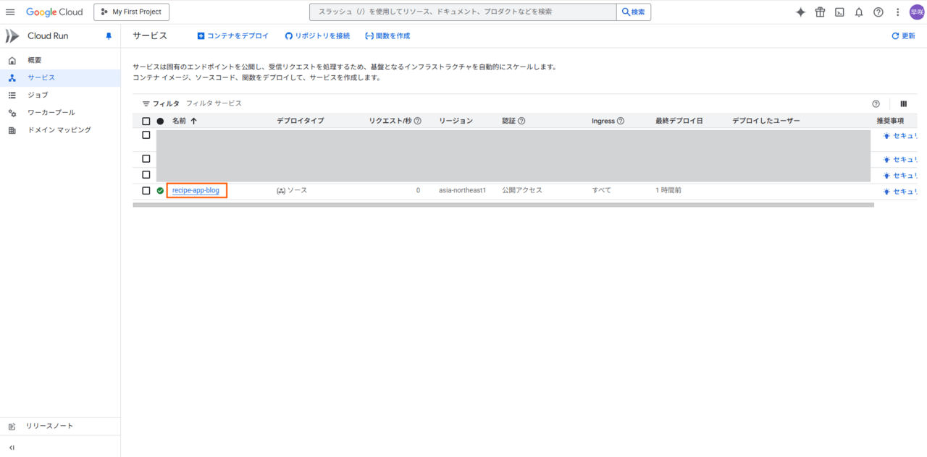Check the recipe-app-blog row checkbox
This screenshot has height=457, width=927.
146,191
